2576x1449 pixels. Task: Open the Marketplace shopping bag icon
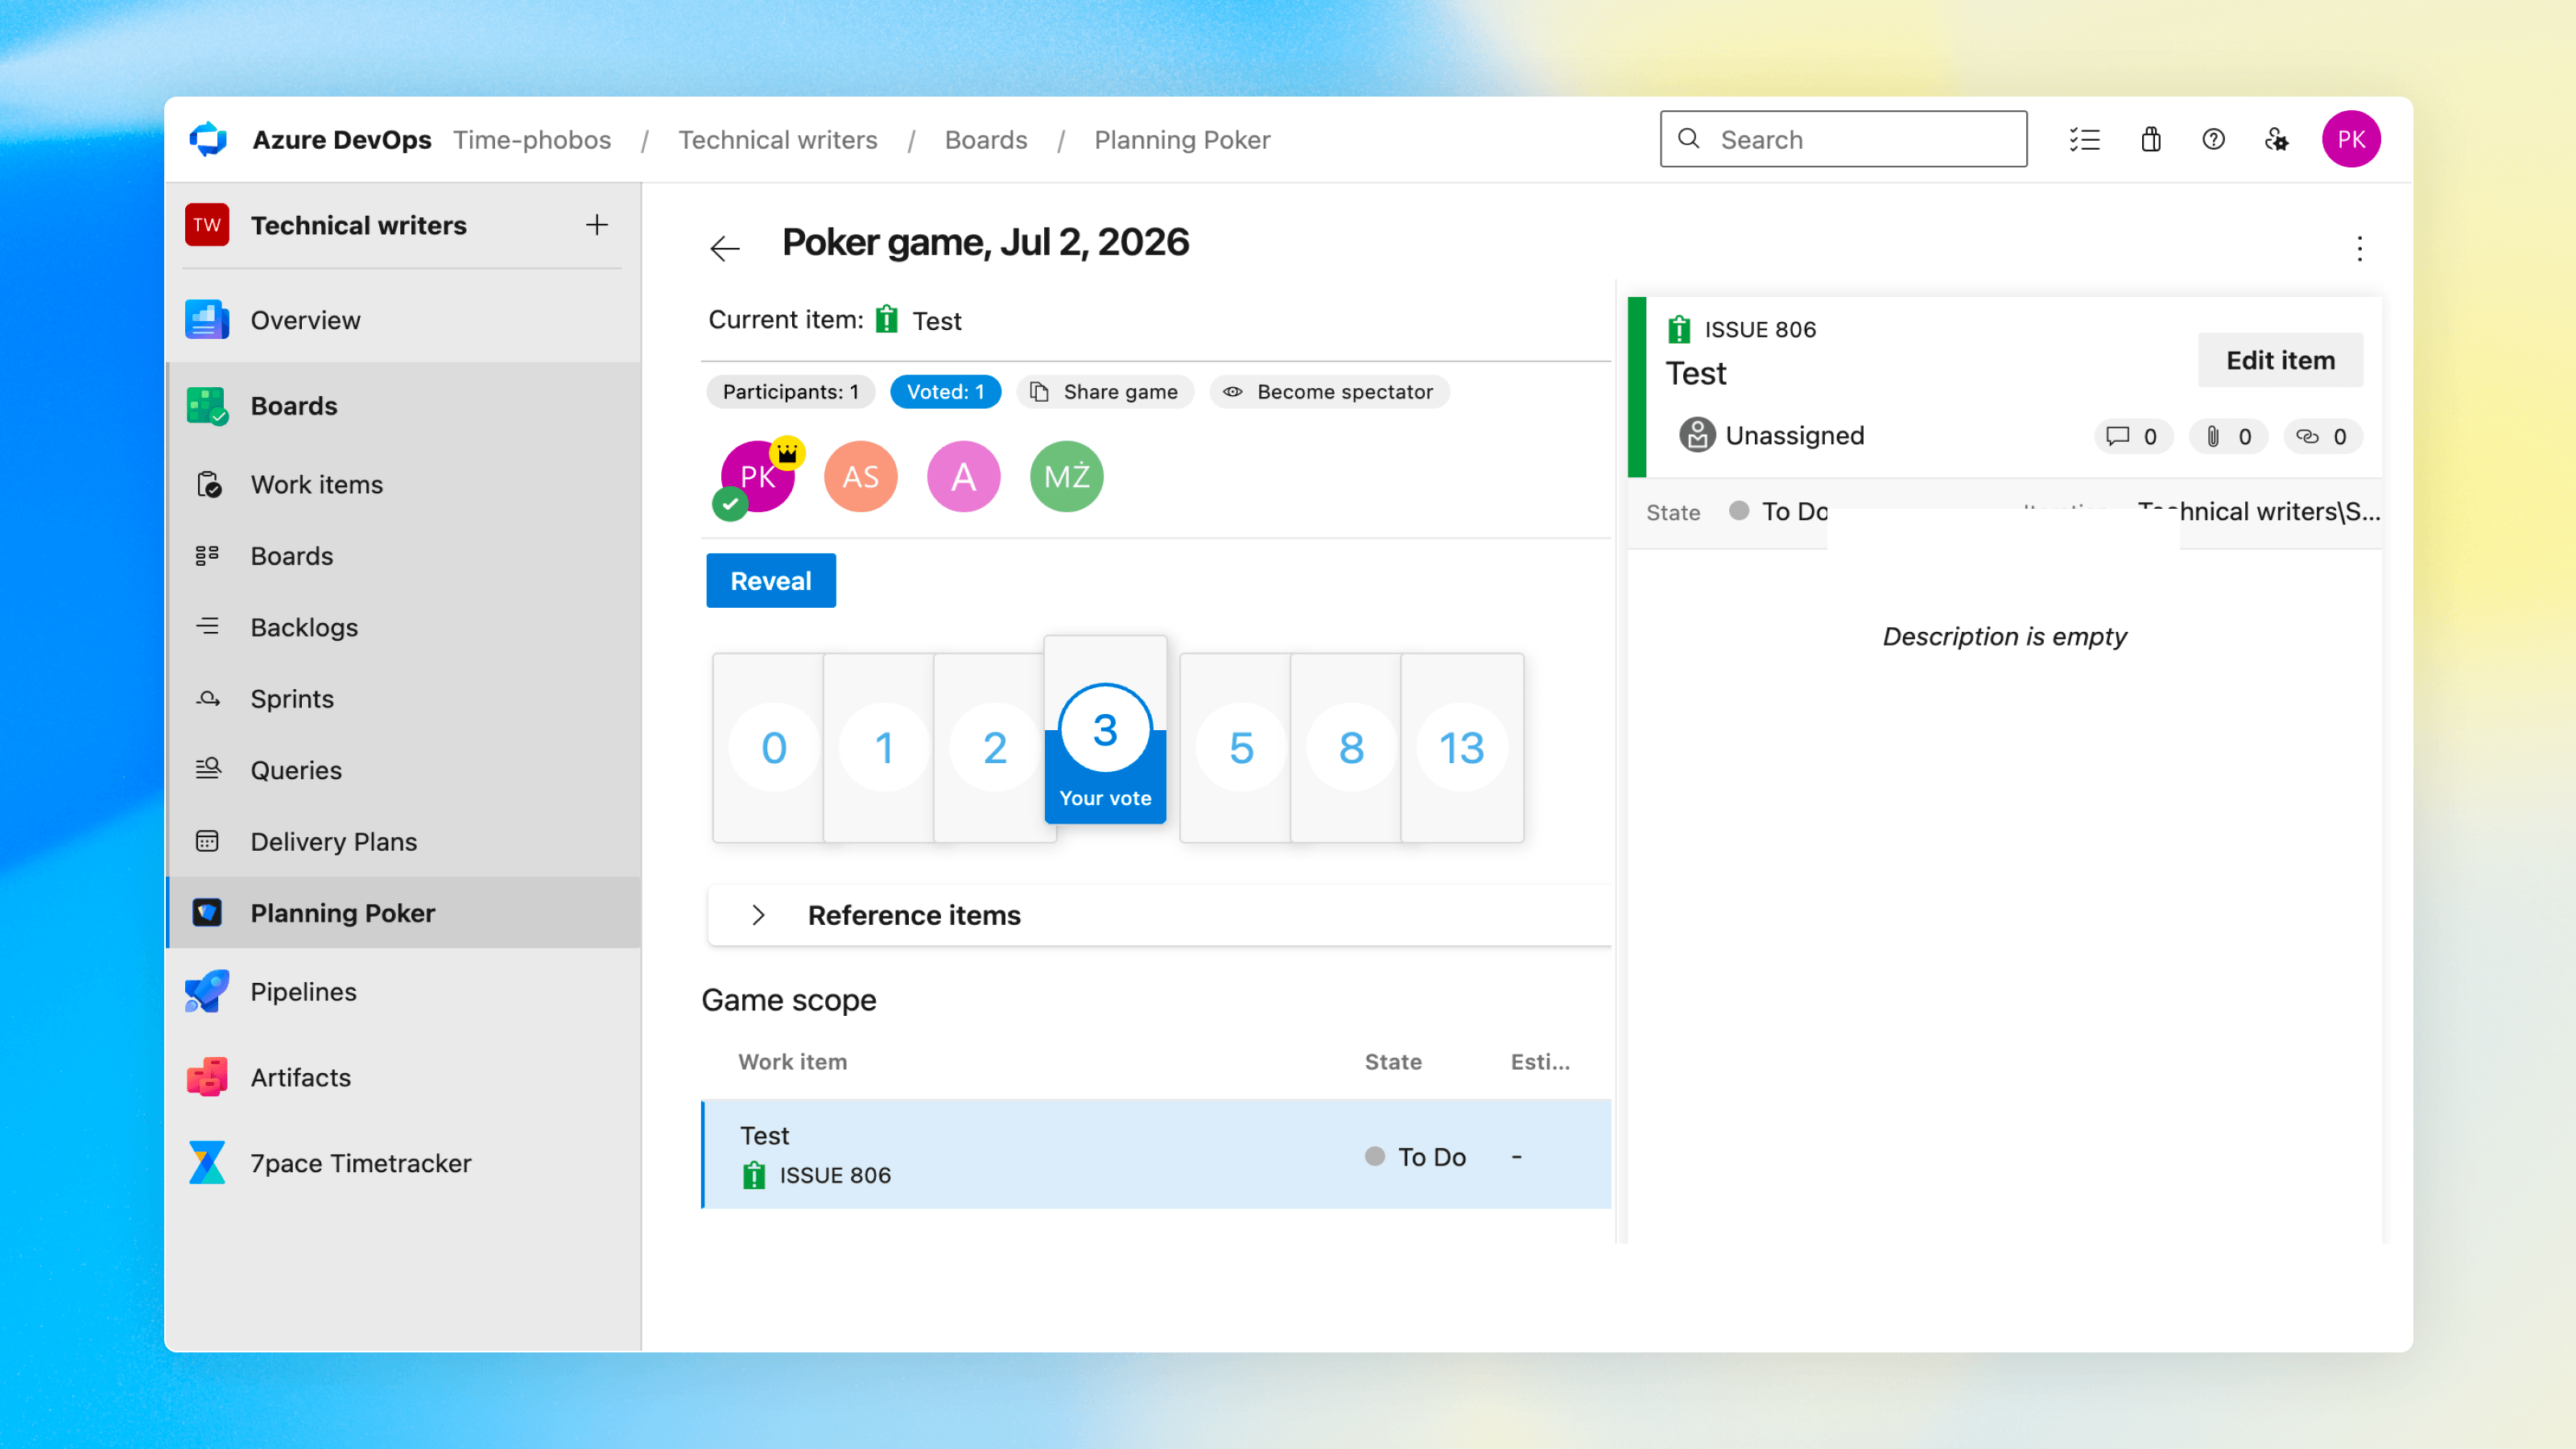tap(2150, 139)
